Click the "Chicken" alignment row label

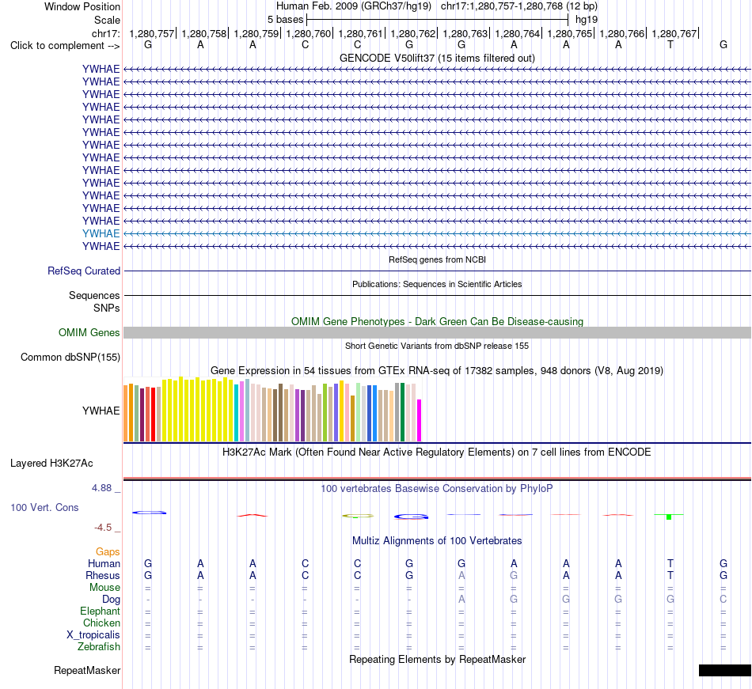tap(101, 623)
